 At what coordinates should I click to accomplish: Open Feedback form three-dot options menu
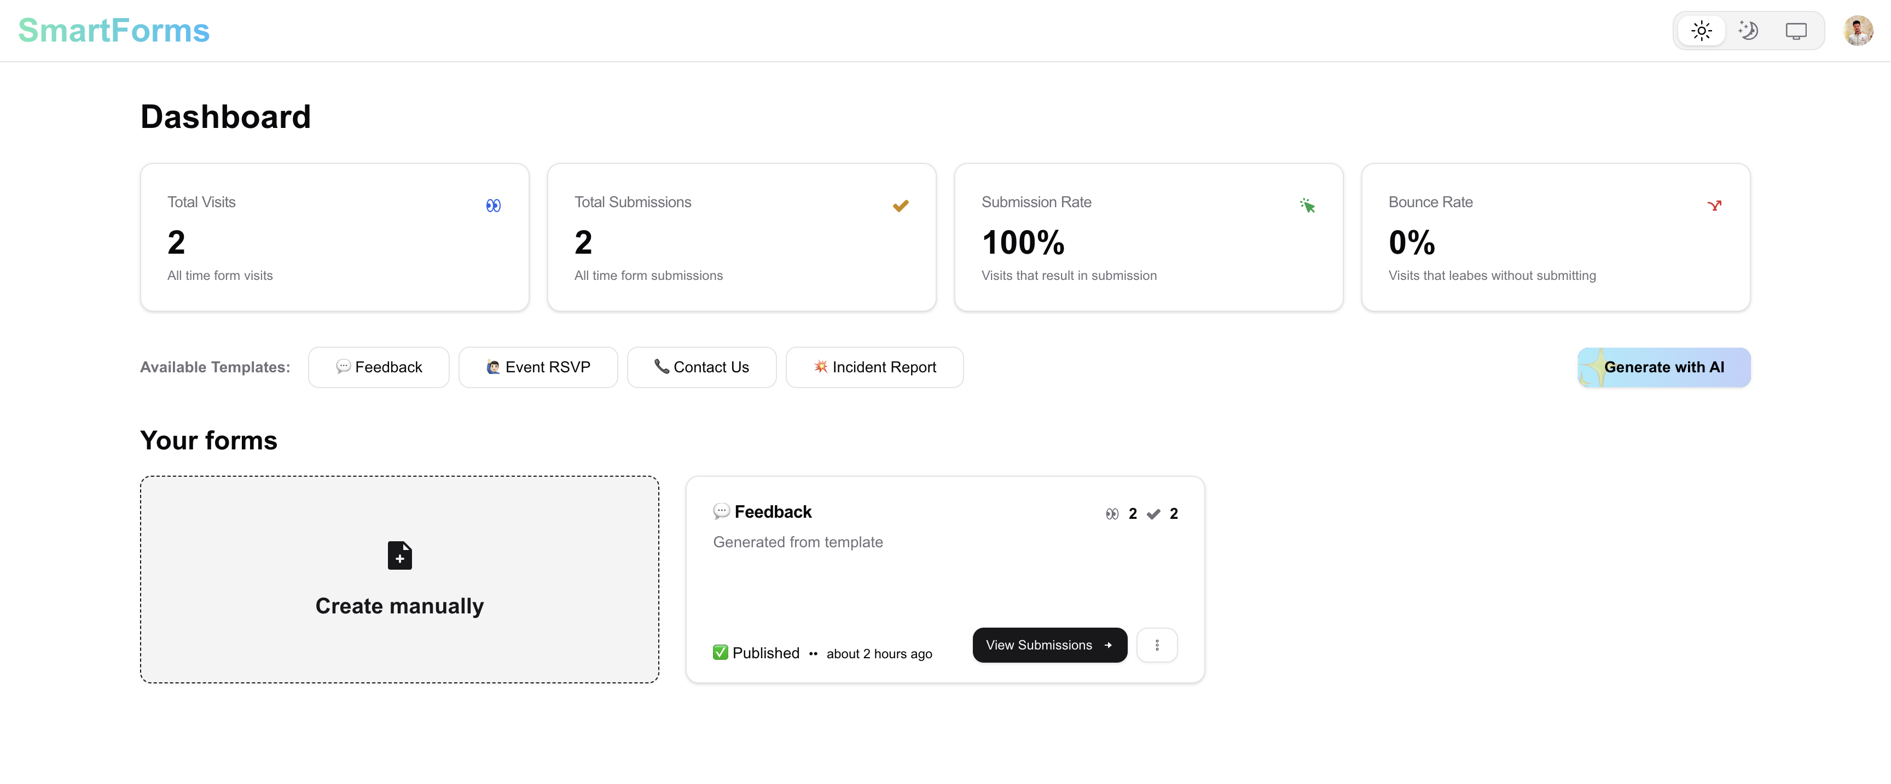tap(1157, 645)
